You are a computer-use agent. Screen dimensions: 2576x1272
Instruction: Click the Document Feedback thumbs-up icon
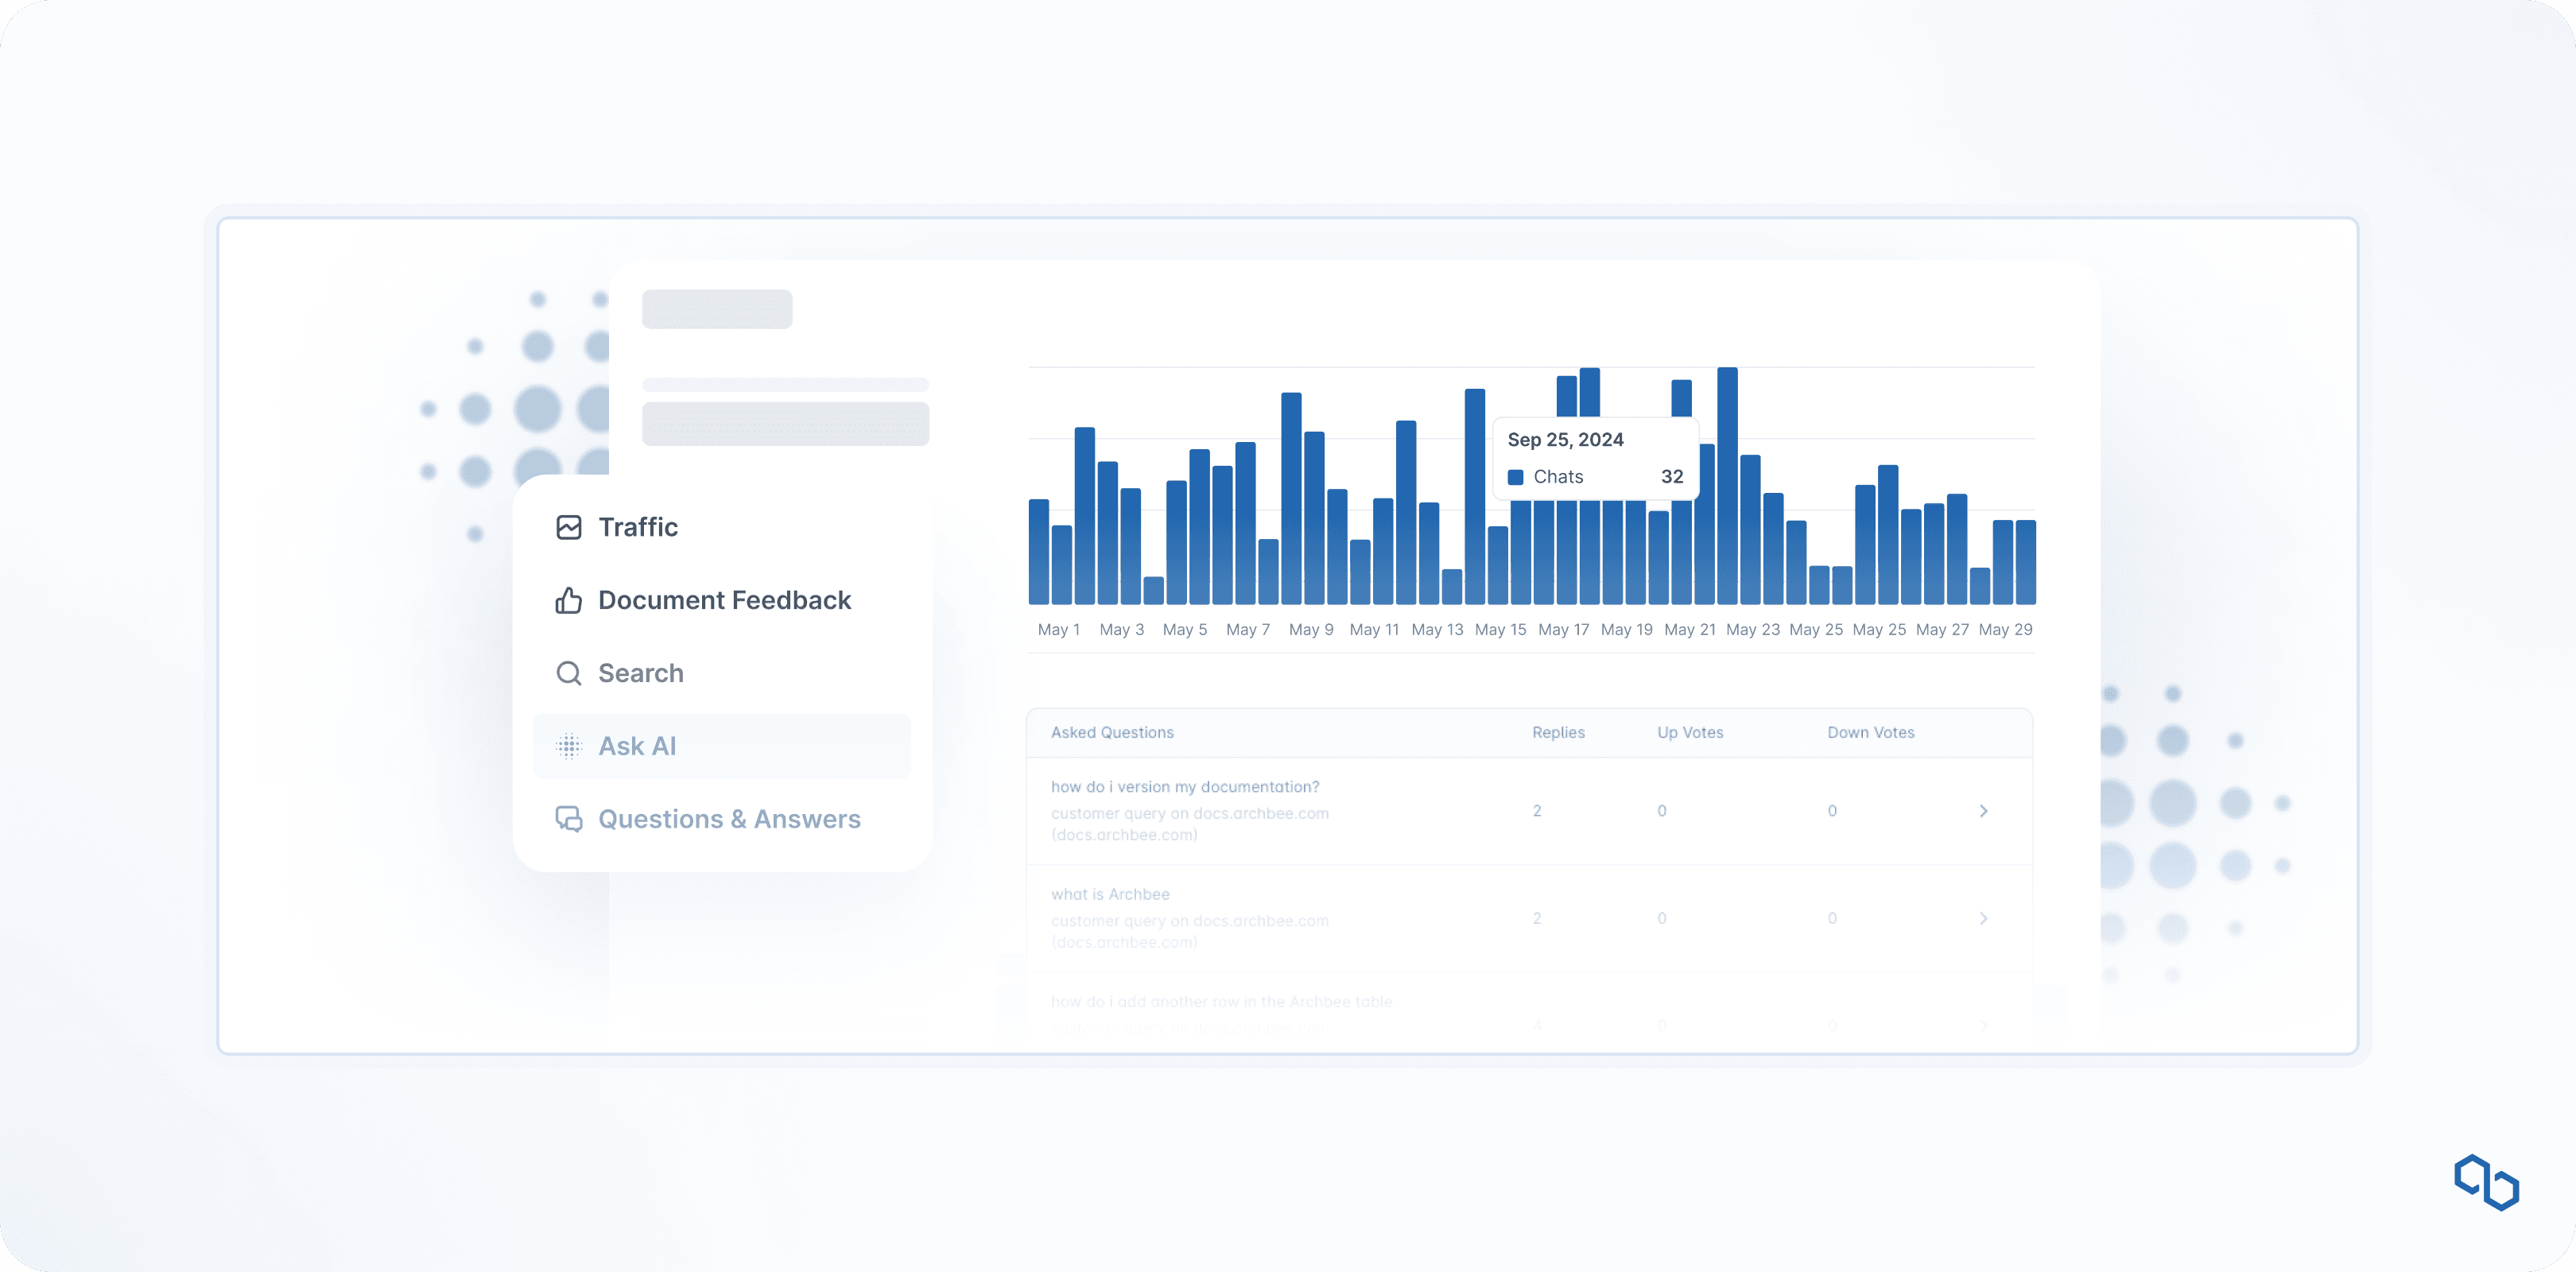[568, 600]
